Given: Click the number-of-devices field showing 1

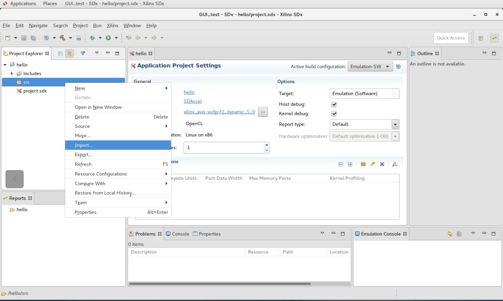Looking at the screenshot, I should pyautogui.click(x=224, y=148).
